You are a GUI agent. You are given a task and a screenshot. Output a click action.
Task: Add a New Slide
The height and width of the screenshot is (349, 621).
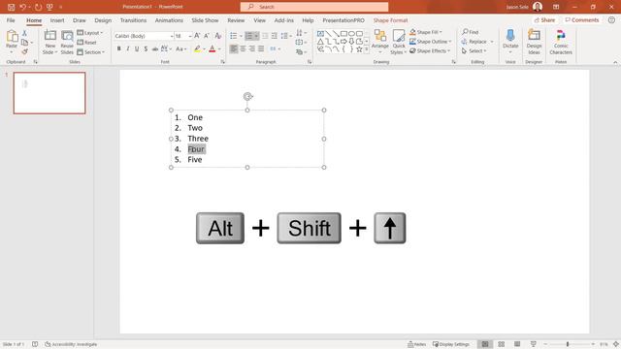pos(49,42)
